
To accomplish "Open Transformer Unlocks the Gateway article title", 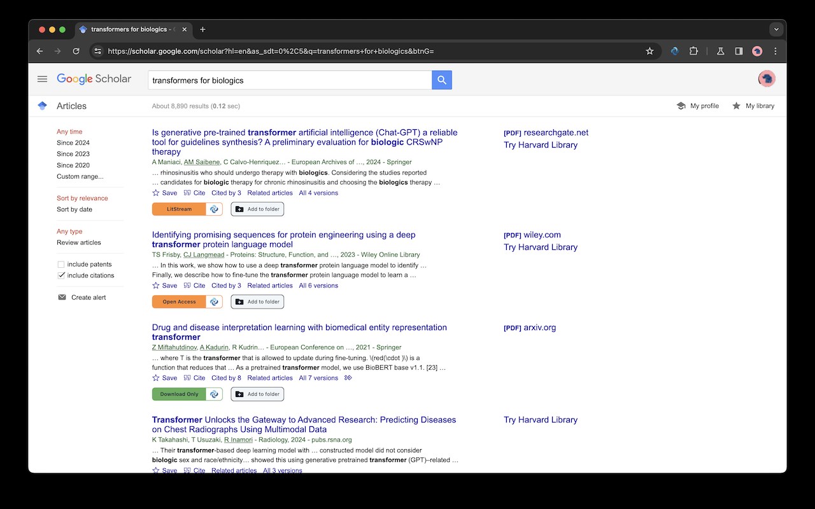I will (304, 424).
